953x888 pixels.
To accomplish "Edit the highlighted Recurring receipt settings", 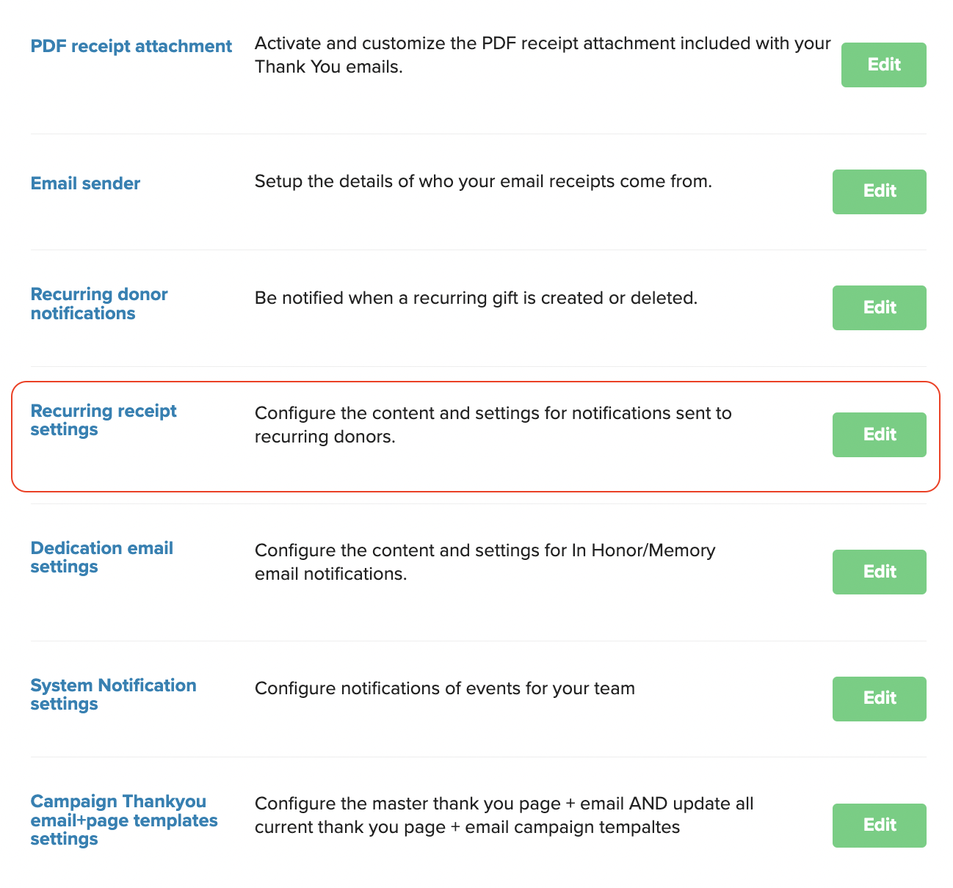I will click(879, 434).
